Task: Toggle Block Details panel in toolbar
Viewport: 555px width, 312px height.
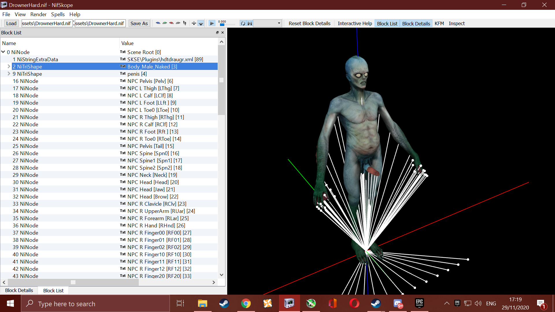Action: click(x=416, y=24)
